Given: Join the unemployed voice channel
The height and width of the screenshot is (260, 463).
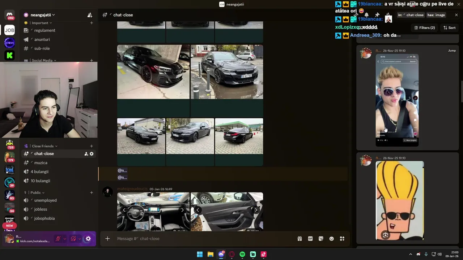Looking at the screenshot, I should tap(58, 200).
